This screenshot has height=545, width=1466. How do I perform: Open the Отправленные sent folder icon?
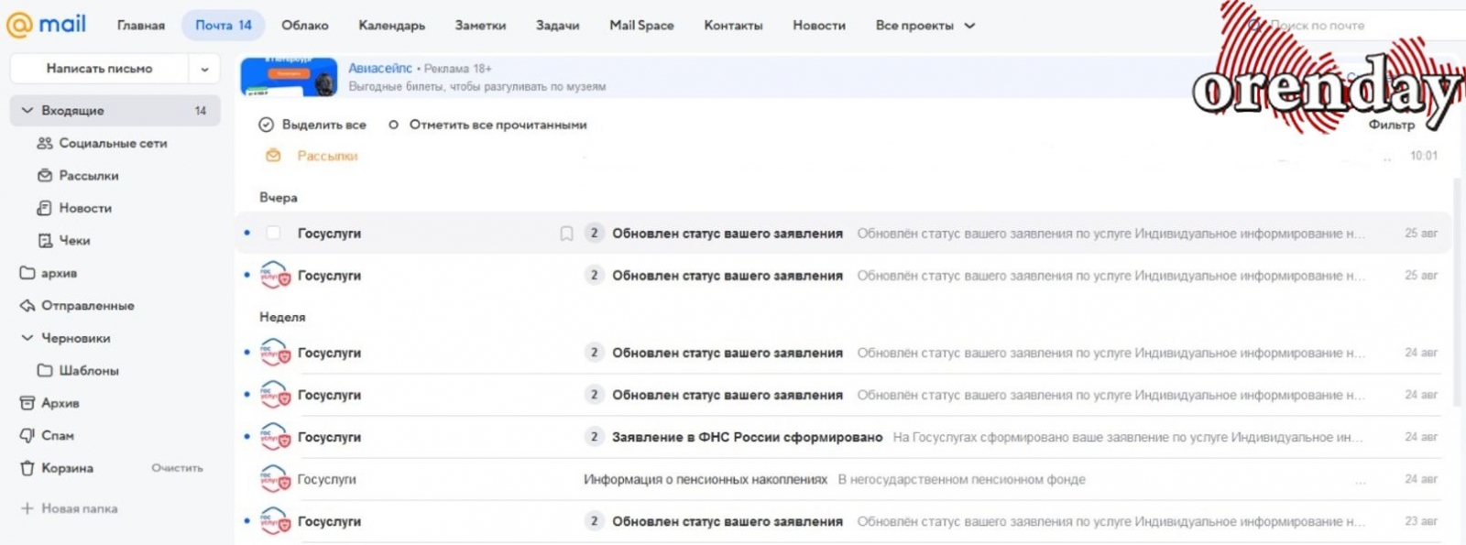(x=27, y=306)
